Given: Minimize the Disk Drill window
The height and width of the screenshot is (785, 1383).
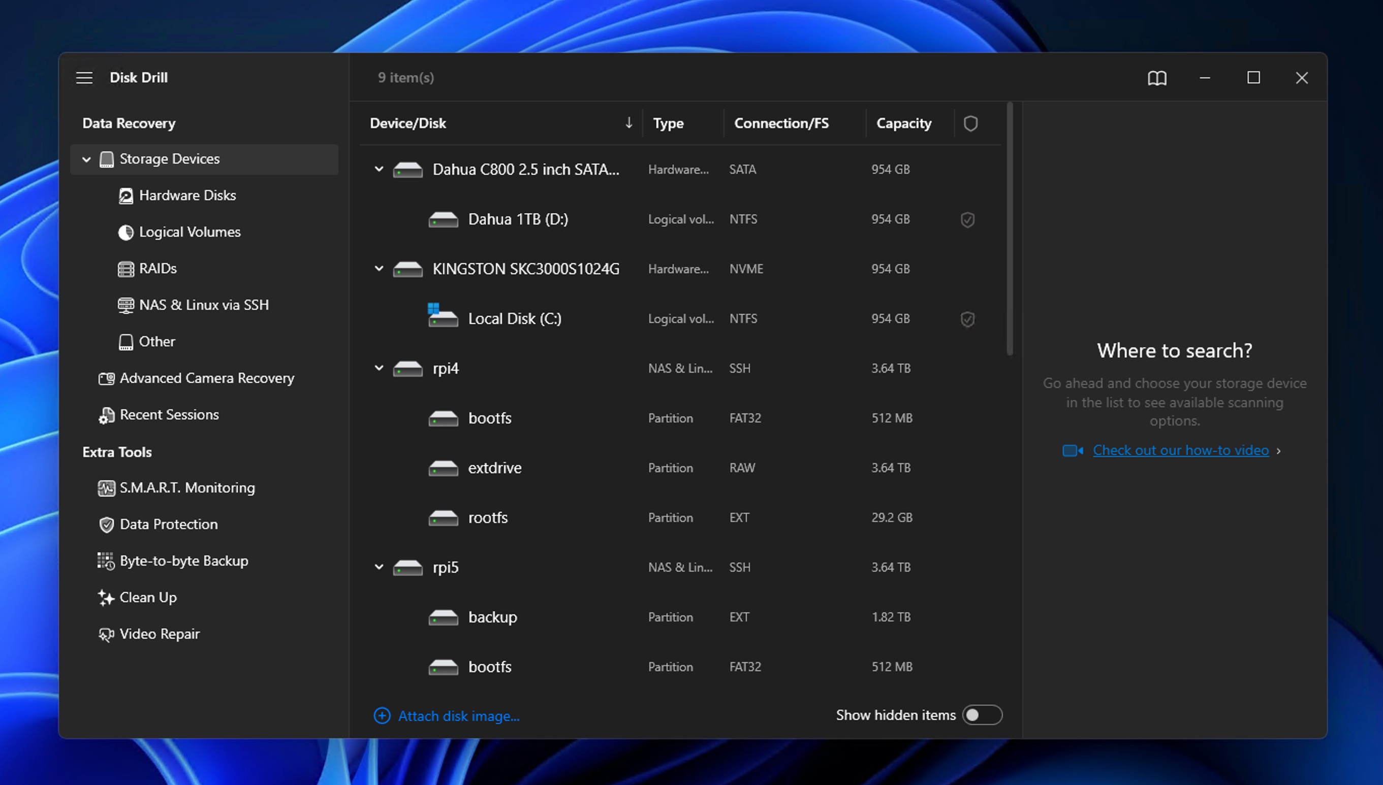Looking at the screenshot, I should (1205, 78).
